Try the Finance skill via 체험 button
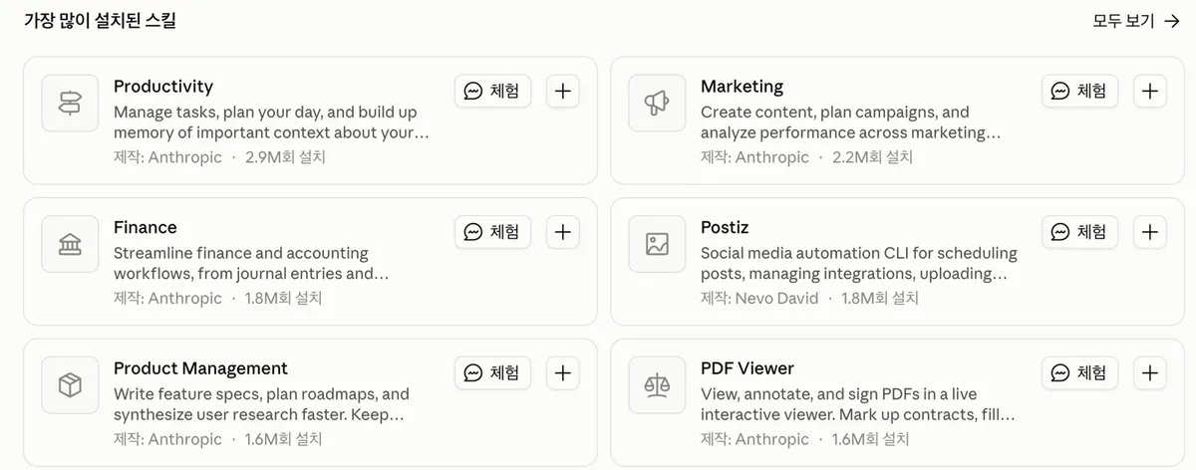 [x=492, y=232]
